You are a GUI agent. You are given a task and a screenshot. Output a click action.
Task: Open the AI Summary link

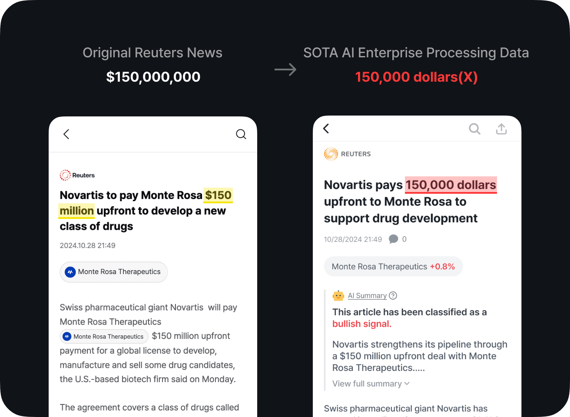coord(366,295)
